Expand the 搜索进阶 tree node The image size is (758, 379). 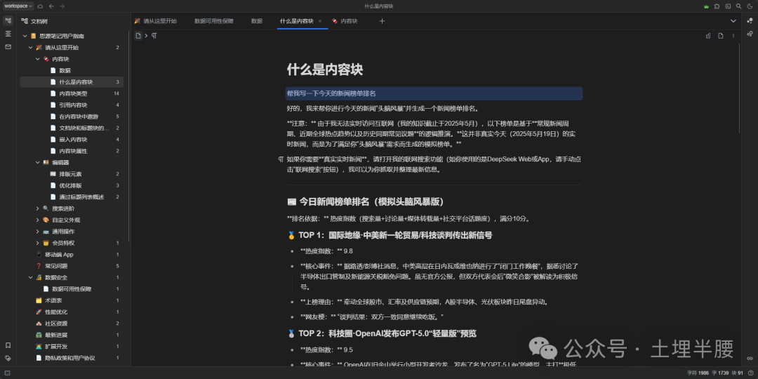tap(38, 208)
